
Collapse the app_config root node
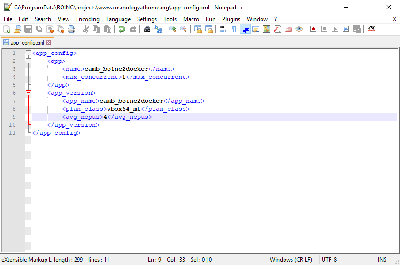pos(28,53)
